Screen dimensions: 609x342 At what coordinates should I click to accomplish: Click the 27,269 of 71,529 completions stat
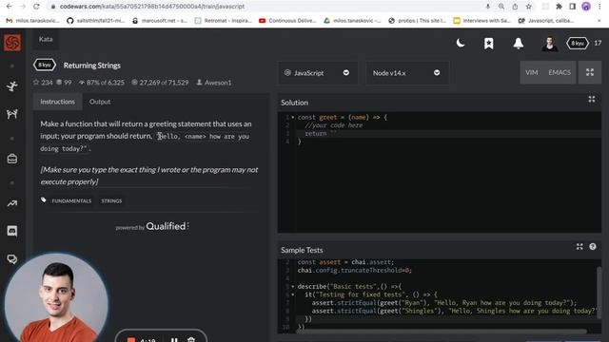(x=160, y=83)
